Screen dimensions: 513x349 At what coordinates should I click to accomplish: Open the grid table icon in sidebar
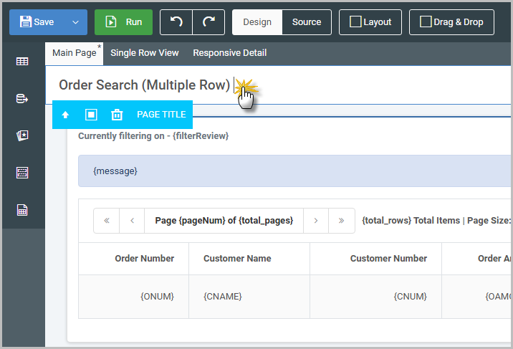22,62
